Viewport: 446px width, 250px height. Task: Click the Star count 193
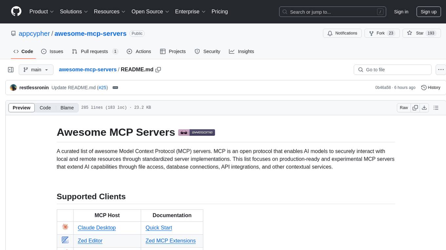[x=431, y=33]
